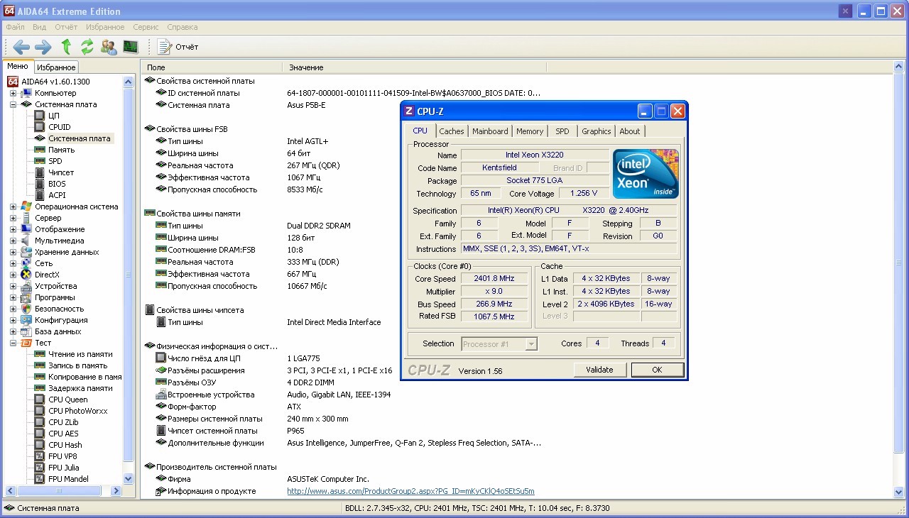
Task: Click the CPU tab in CPU-Z
Action: [420, 131]
